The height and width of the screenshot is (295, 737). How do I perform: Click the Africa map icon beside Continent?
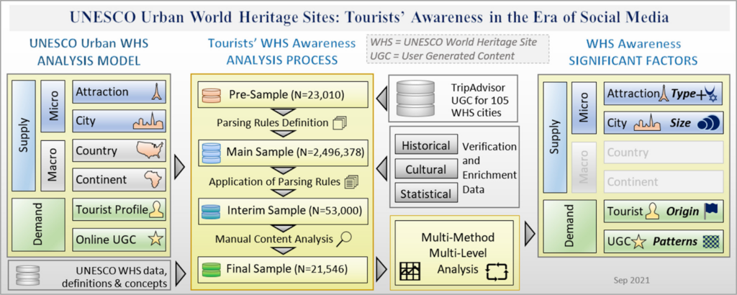tap(152, 180)
